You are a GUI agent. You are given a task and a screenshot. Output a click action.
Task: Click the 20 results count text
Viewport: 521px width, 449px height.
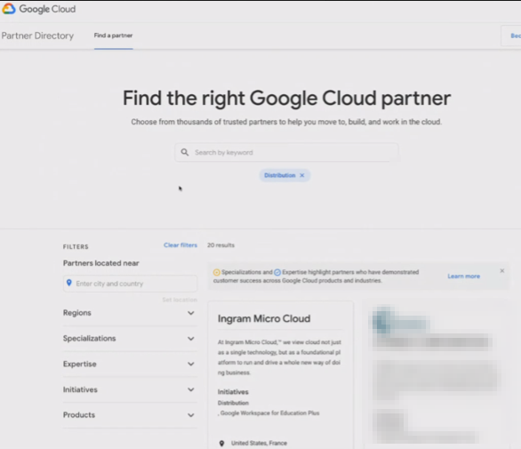[221, 245]
